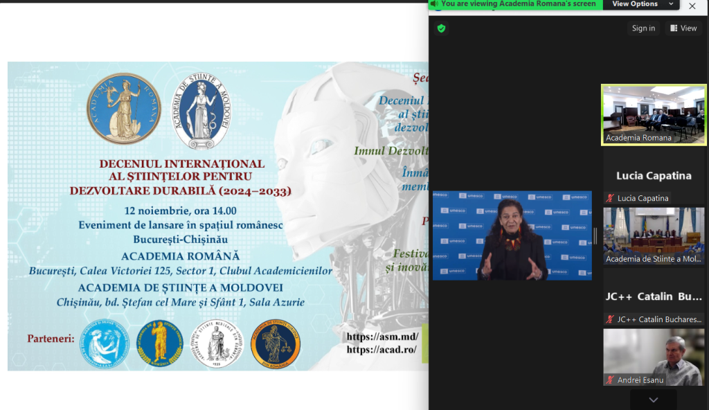709x410 pixels.
Task: Close the panel with the X button
Action: [x=692, y=6]
